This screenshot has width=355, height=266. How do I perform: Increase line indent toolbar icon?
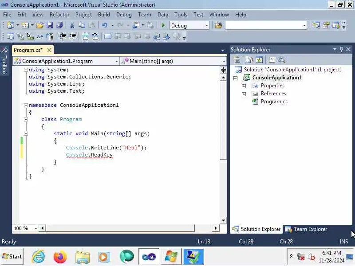click(x=72, y=36)
